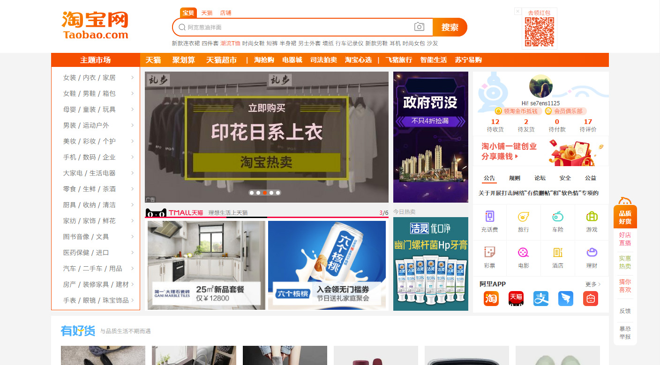Expand the 美妆 / 彩妆 / 个护 category

coord(96,141)
